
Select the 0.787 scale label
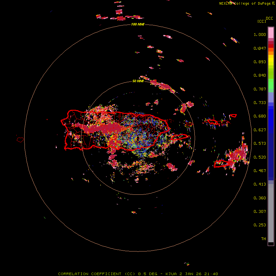click(x=260, y=89)
